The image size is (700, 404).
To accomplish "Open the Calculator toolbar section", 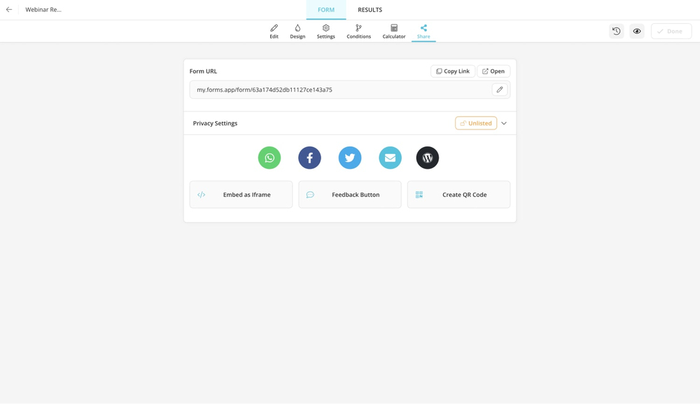I will point(394,32).
